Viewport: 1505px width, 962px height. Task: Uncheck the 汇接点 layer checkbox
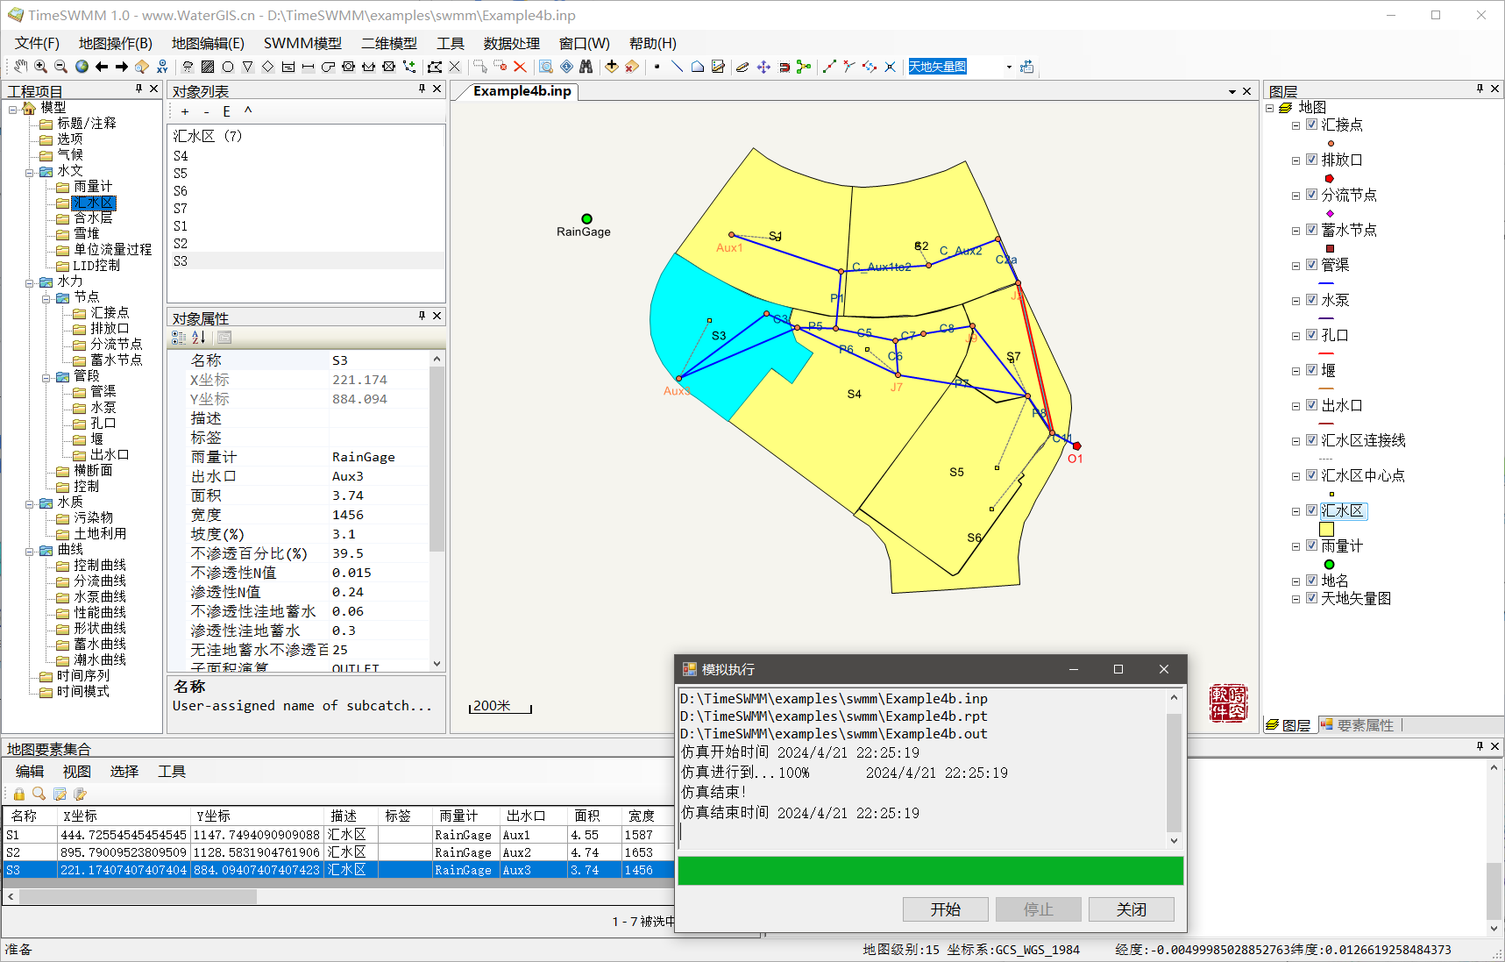coord(1311,125)
